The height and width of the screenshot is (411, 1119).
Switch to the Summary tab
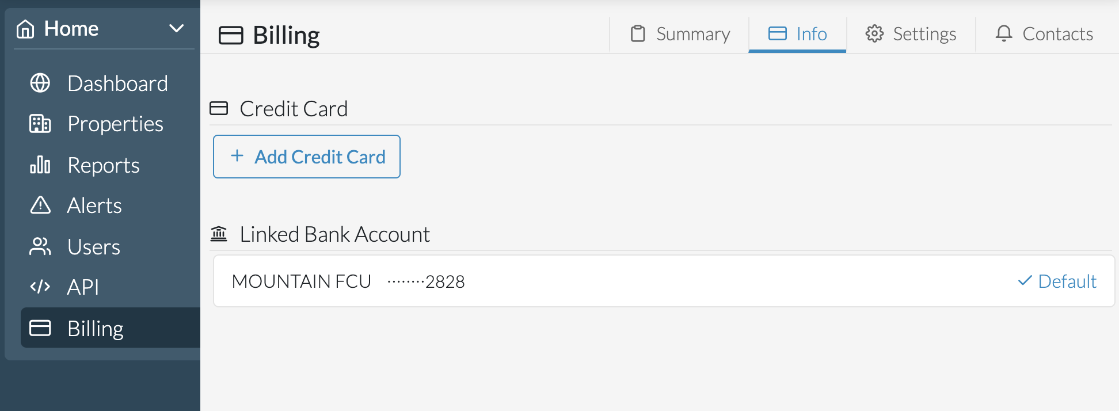(x=679, y=33)
